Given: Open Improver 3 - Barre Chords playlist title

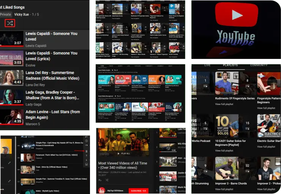Looking at the screenshot, I should (x=231, y=183).
